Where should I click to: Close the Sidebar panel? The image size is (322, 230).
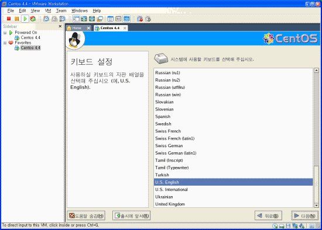tap(60, 26)
